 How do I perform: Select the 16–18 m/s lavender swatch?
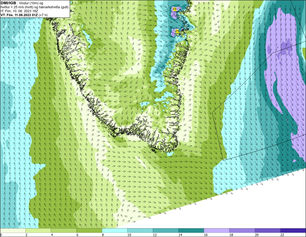tap(217, 231)
